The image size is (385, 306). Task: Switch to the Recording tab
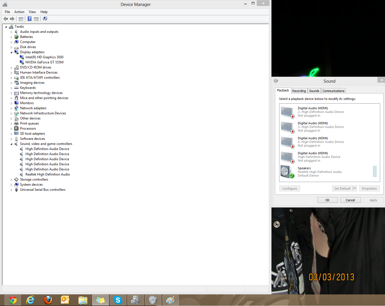(x=299, y=91)
